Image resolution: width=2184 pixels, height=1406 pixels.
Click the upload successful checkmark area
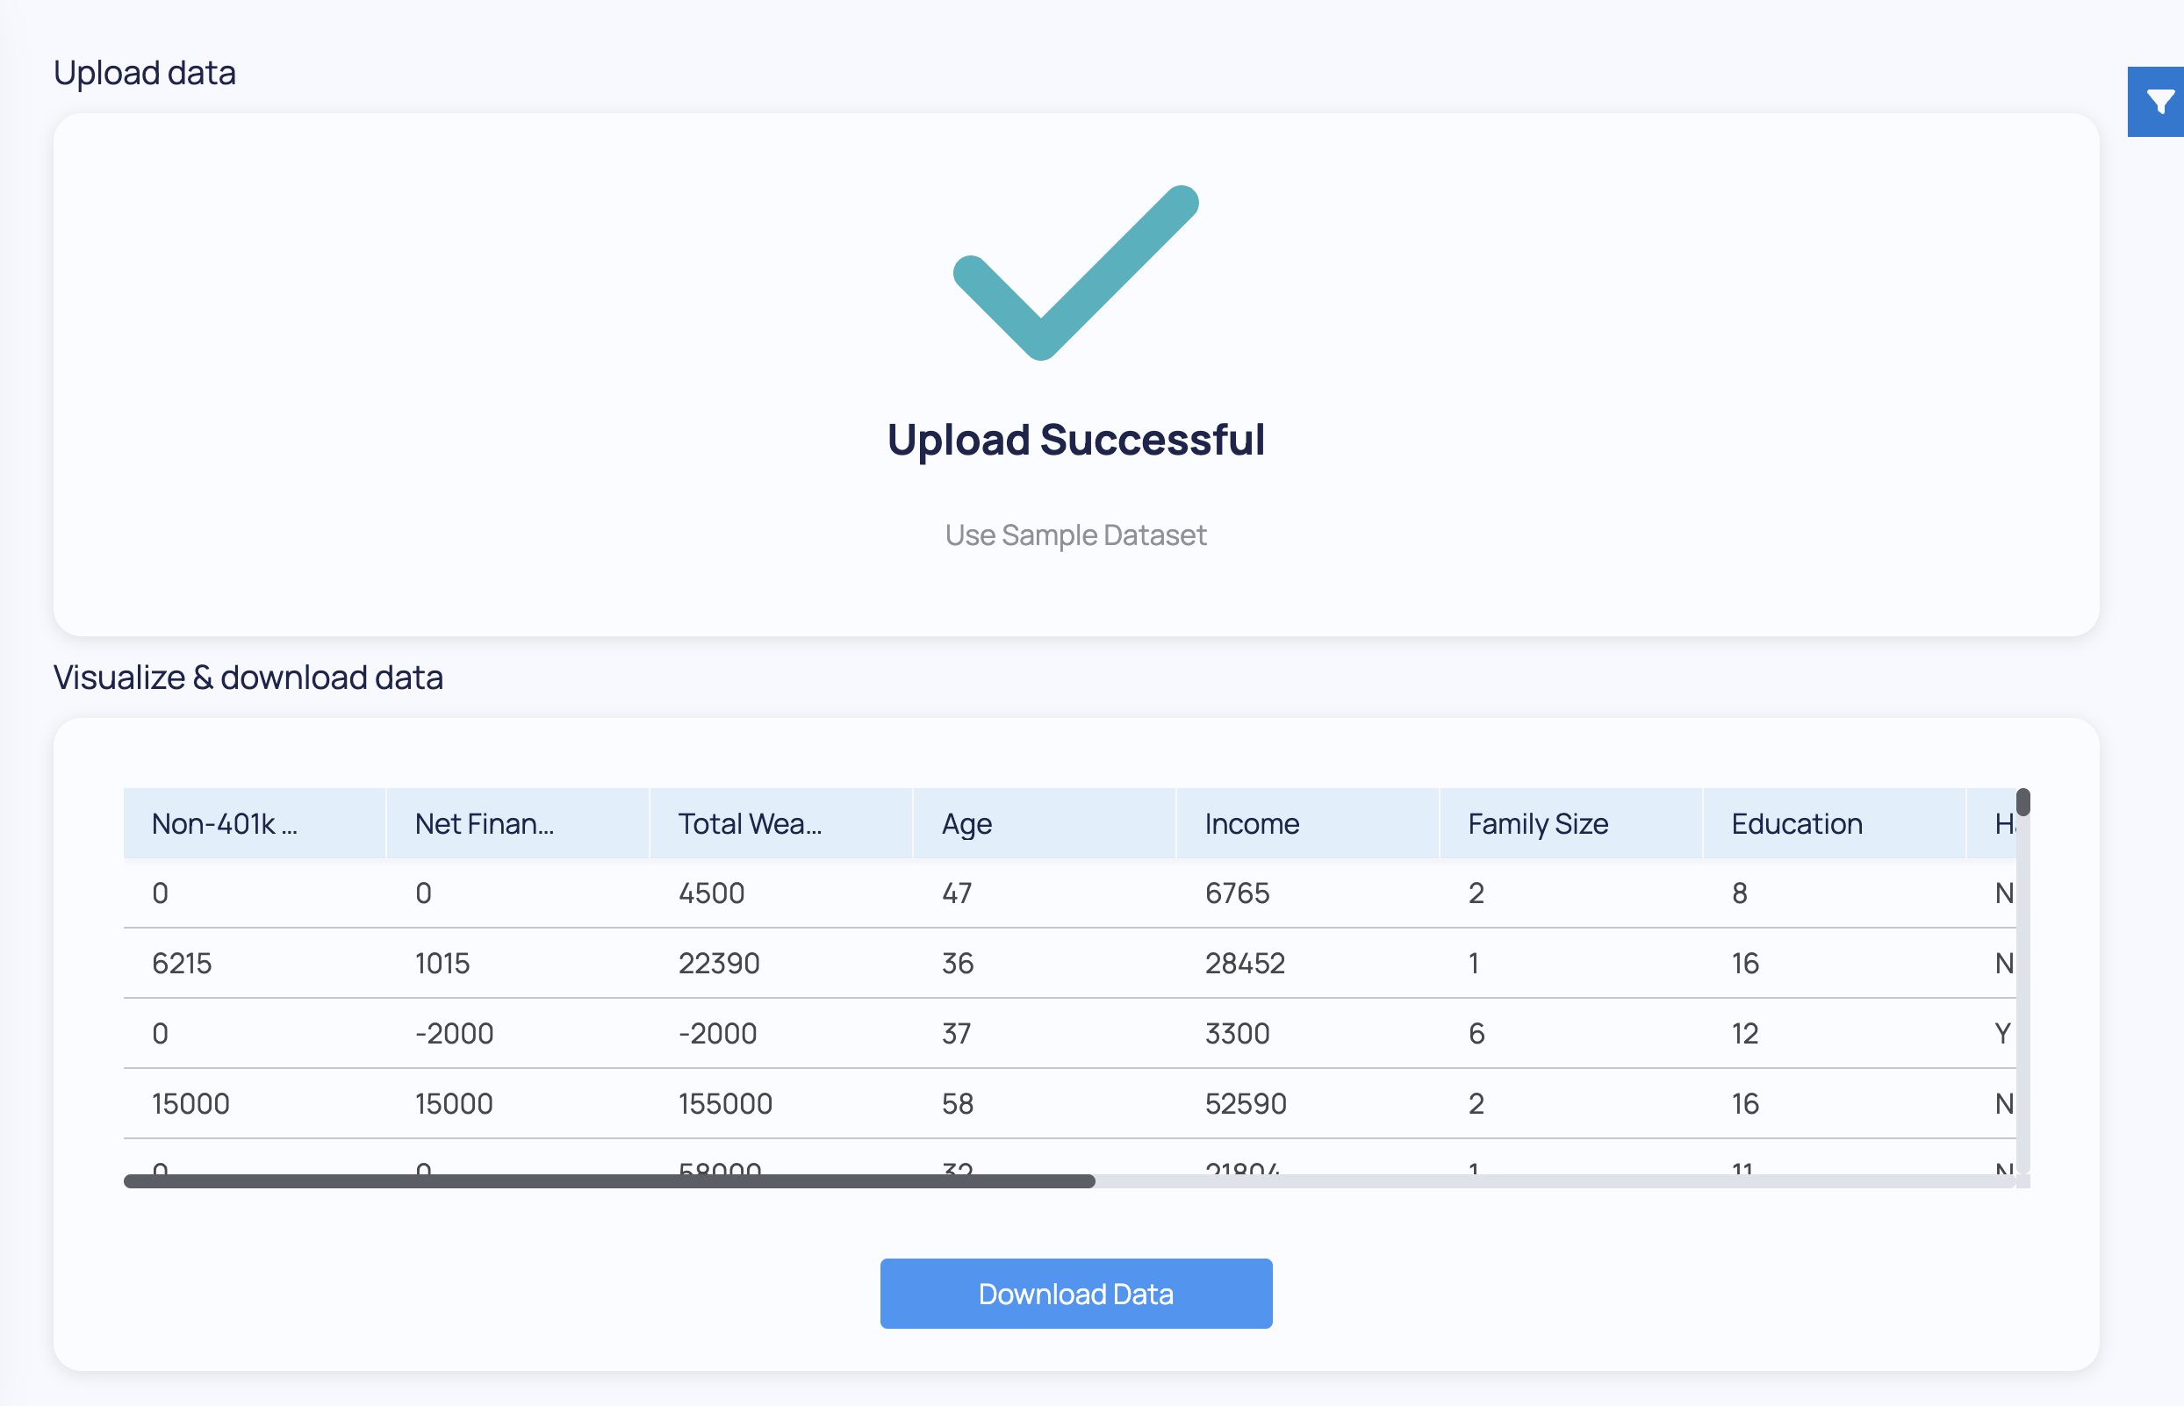pyautogui.click(x=1075, y=272)
